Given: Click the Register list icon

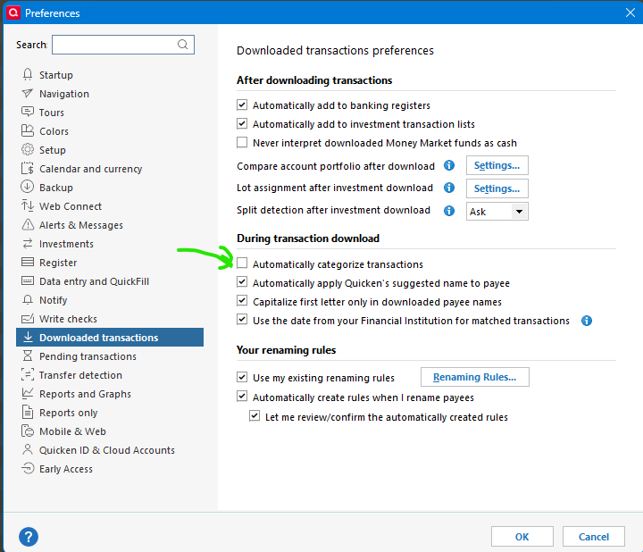Looking at the screenshot, I should [28, 262].
